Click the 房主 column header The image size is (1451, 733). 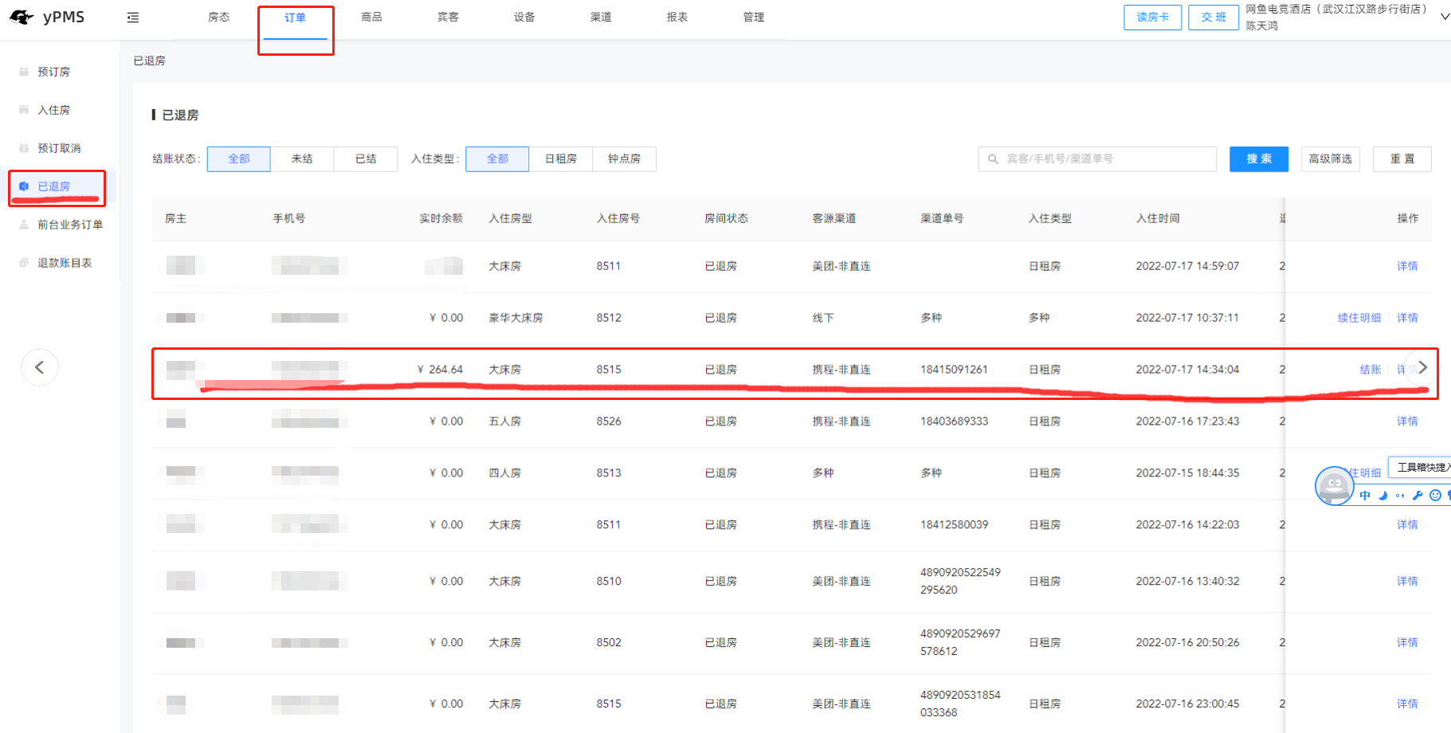(x=175, y=218)
